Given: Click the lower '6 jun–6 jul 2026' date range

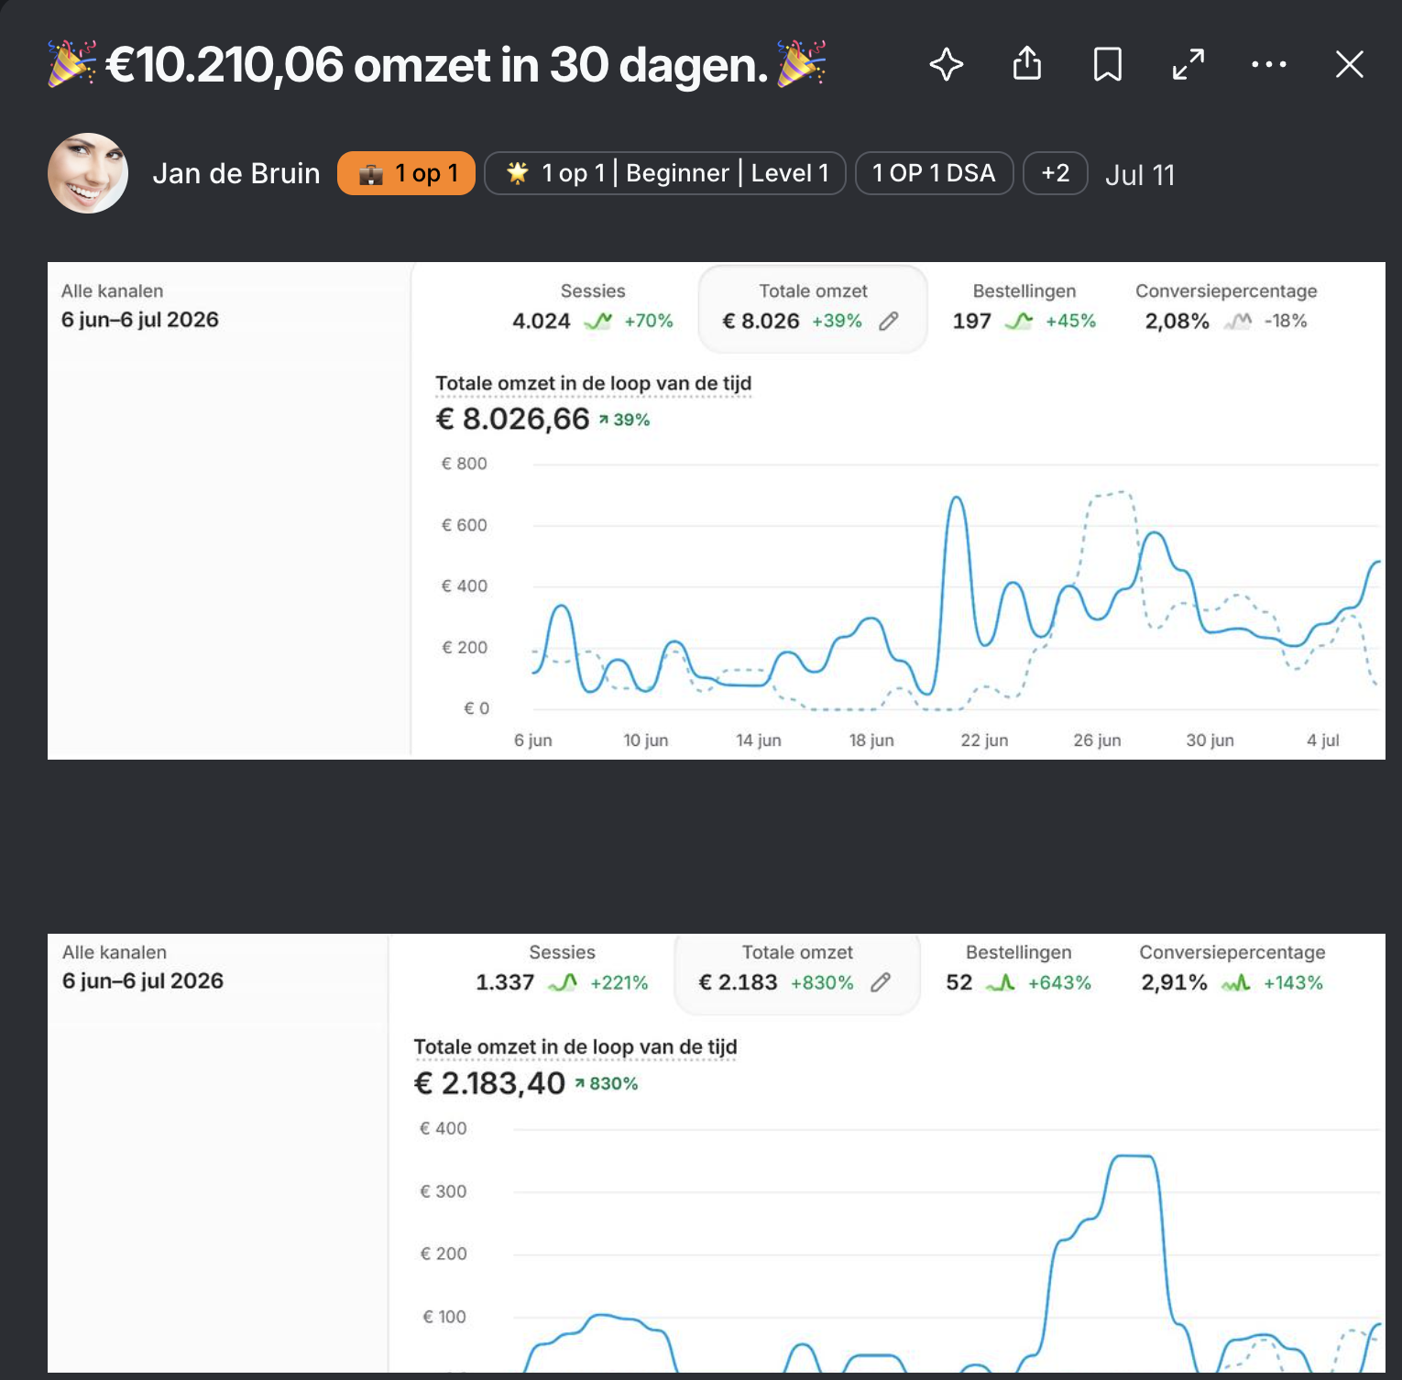Looking at the screenshot, I should coord(143,980).
